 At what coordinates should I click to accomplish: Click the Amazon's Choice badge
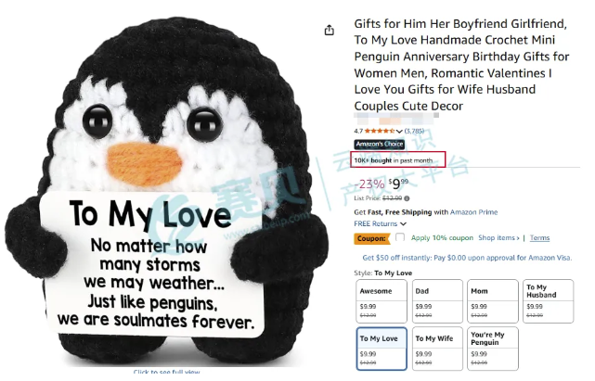(379, 144)
